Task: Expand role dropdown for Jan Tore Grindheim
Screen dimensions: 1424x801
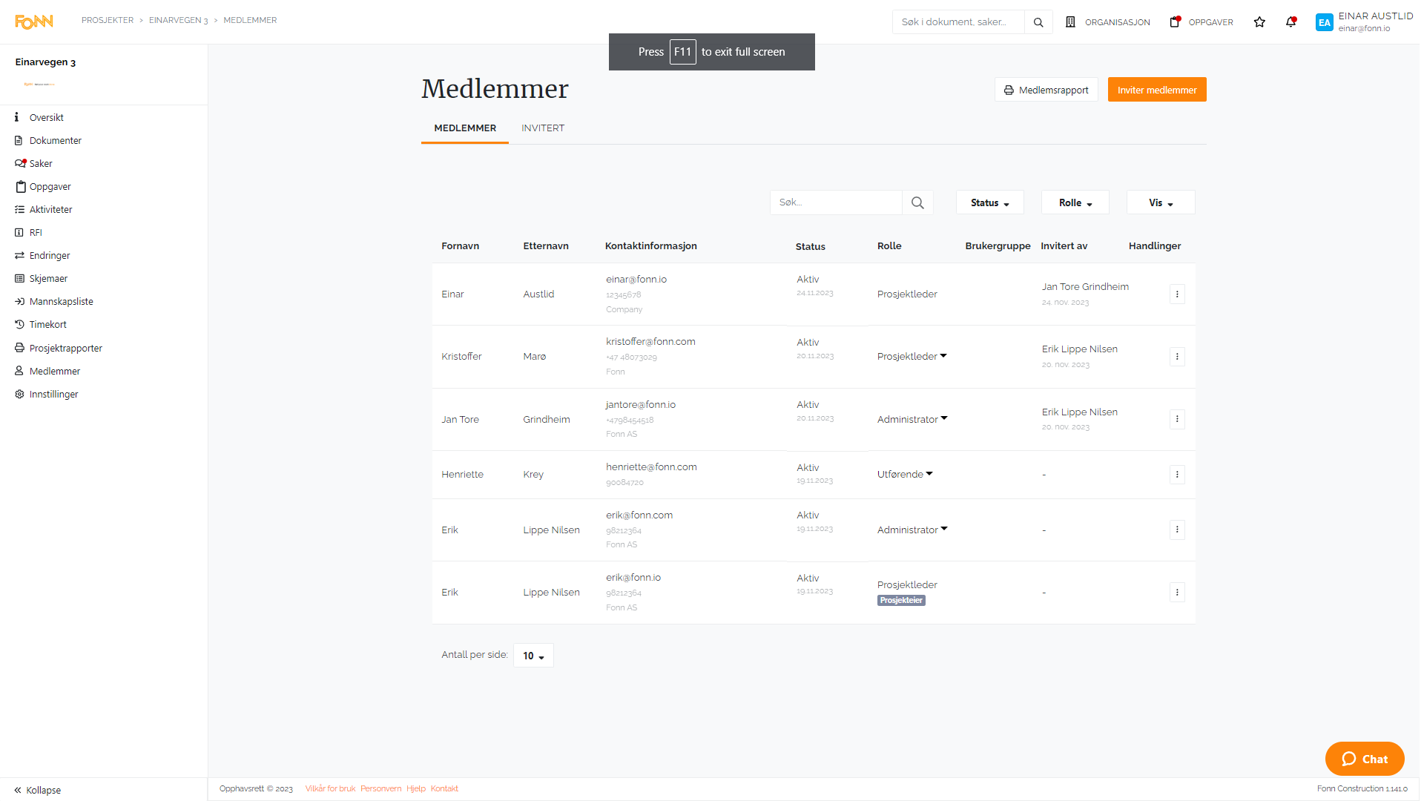Action: (x=945, y=418)
